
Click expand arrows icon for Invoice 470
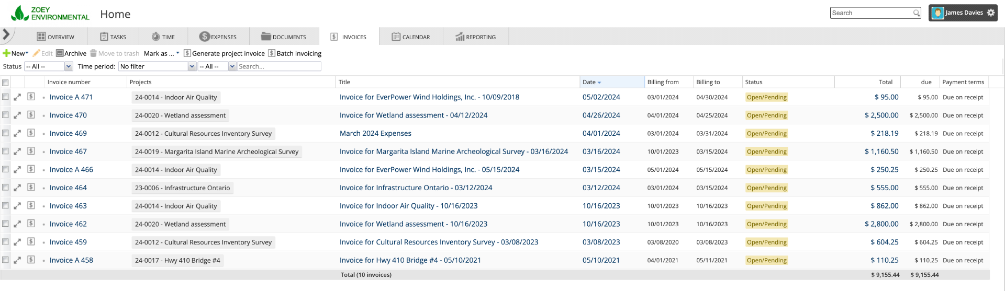click(17, 115)
